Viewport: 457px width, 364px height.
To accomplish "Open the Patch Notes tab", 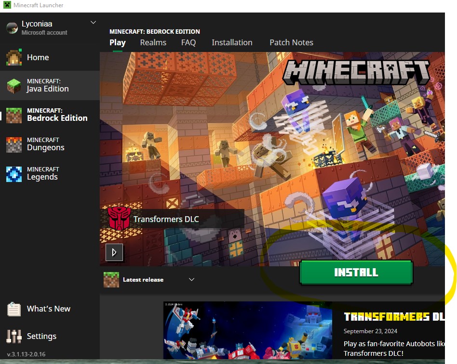I will (292, 42).
